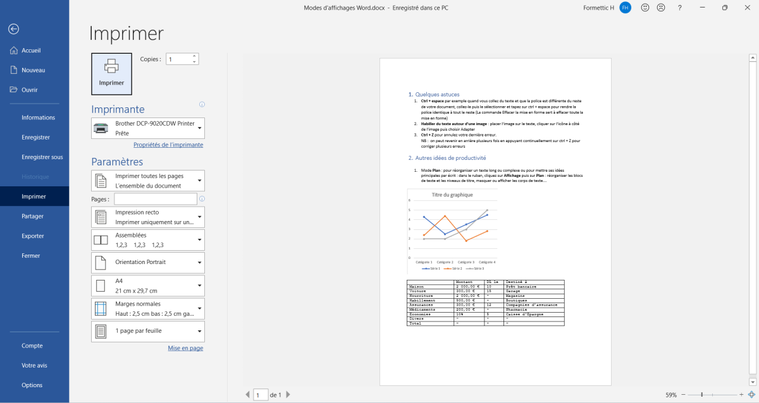
Task: Click the zoom to page icon
Action: [751, 394]
